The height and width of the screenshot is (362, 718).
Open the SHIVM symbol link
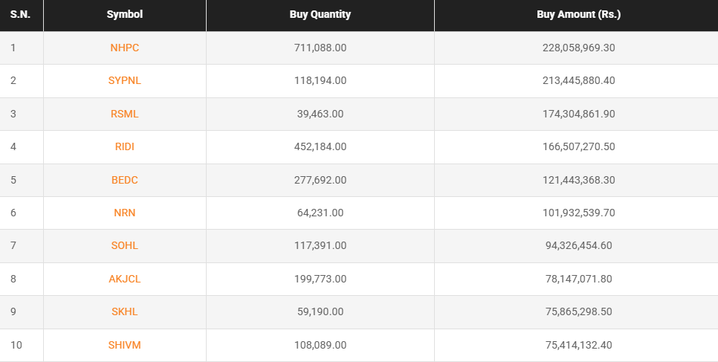click(124, 345)
